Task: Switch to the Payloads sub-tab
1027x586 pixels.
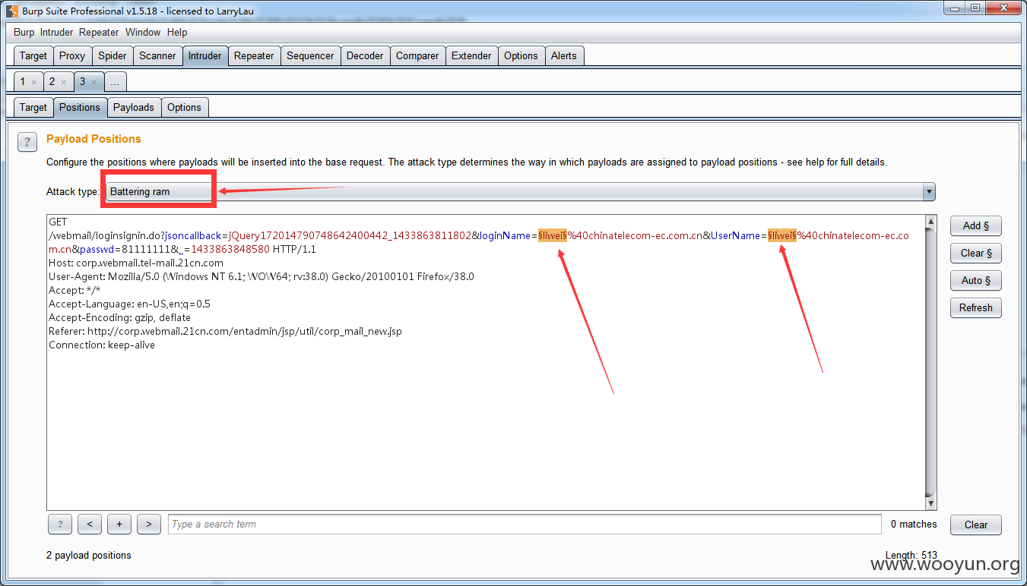Action: [x=134, y=107]
